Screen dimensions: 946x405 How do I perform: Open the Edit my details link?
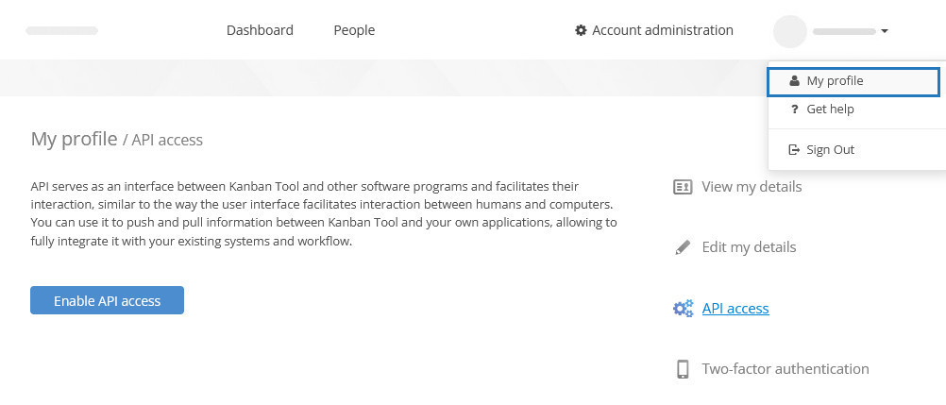(x=749, y=246)
